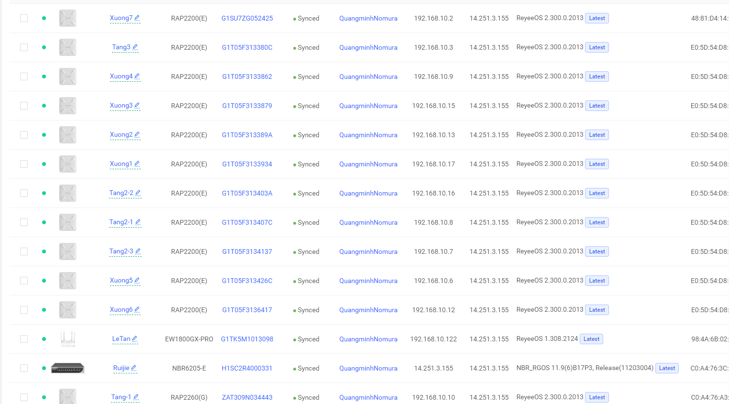Click IP address 192.168.10.17

pos(433,164)
